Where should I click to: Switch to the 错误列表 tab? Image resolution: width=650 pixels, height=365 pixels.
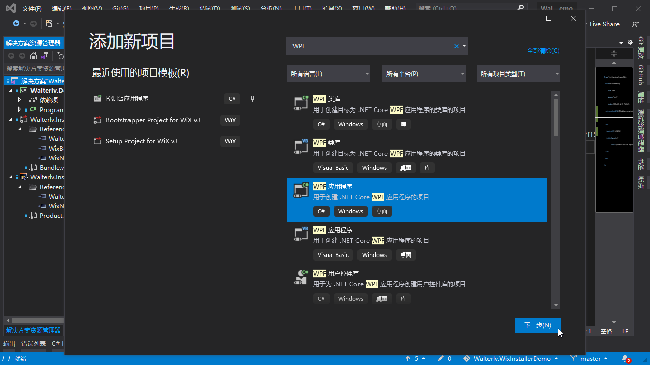pyautogui.click(x=34, y=344)
